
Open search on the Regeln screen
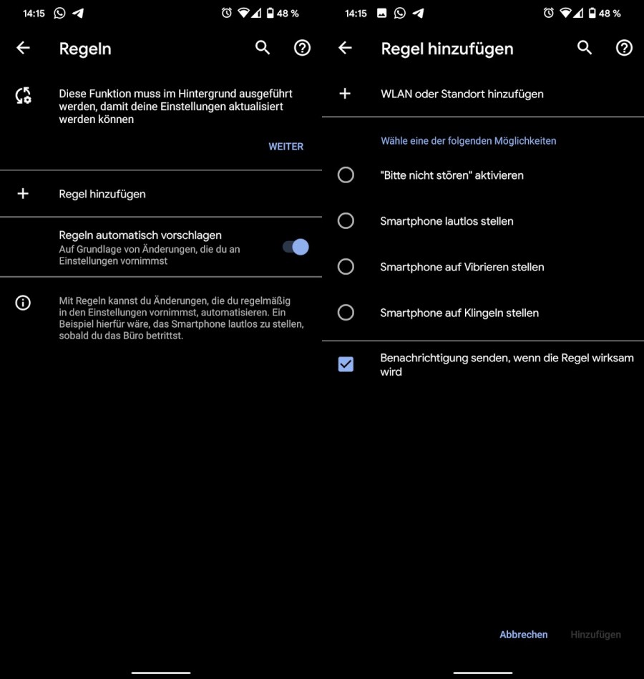[263, 48]
